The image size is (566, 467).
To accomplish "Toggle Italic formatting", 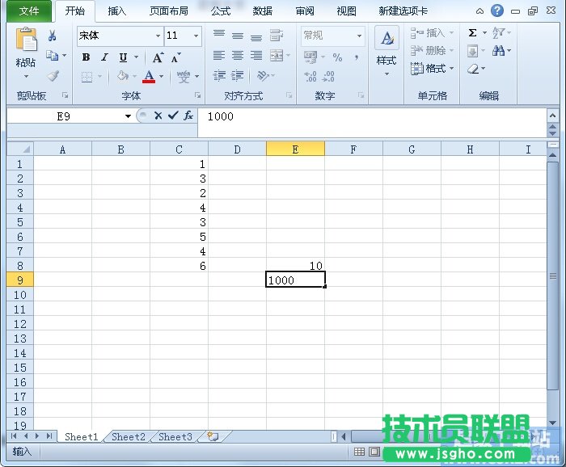I will coord(104,57).
